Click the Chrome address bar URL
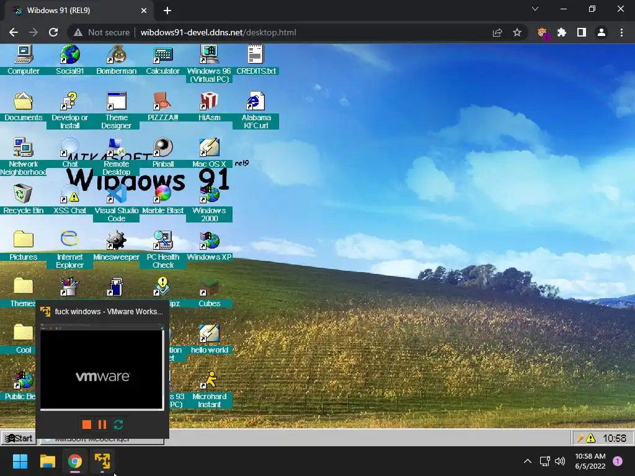Viewport: 635px width, 476px height. [218, 32]
